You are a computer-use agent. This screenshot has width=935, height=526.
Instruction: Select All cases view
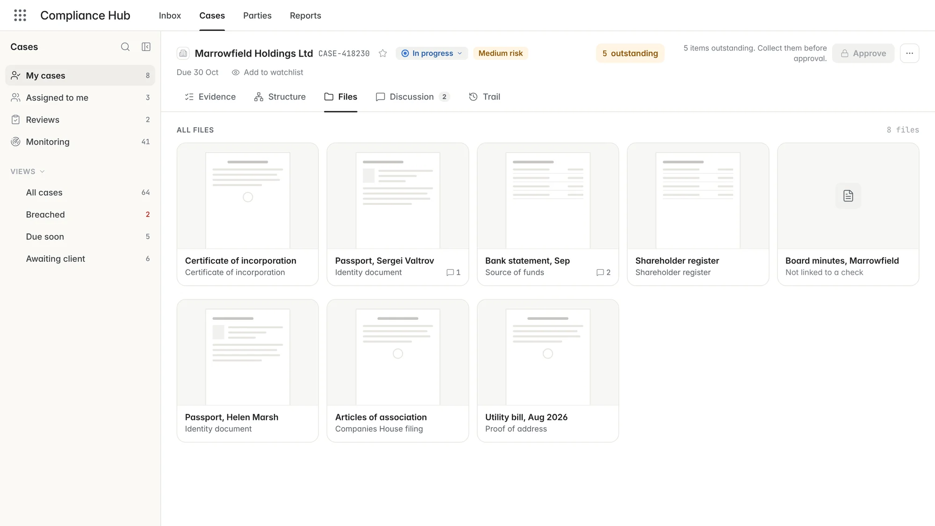pyautogui.click(x=80, y=193)
